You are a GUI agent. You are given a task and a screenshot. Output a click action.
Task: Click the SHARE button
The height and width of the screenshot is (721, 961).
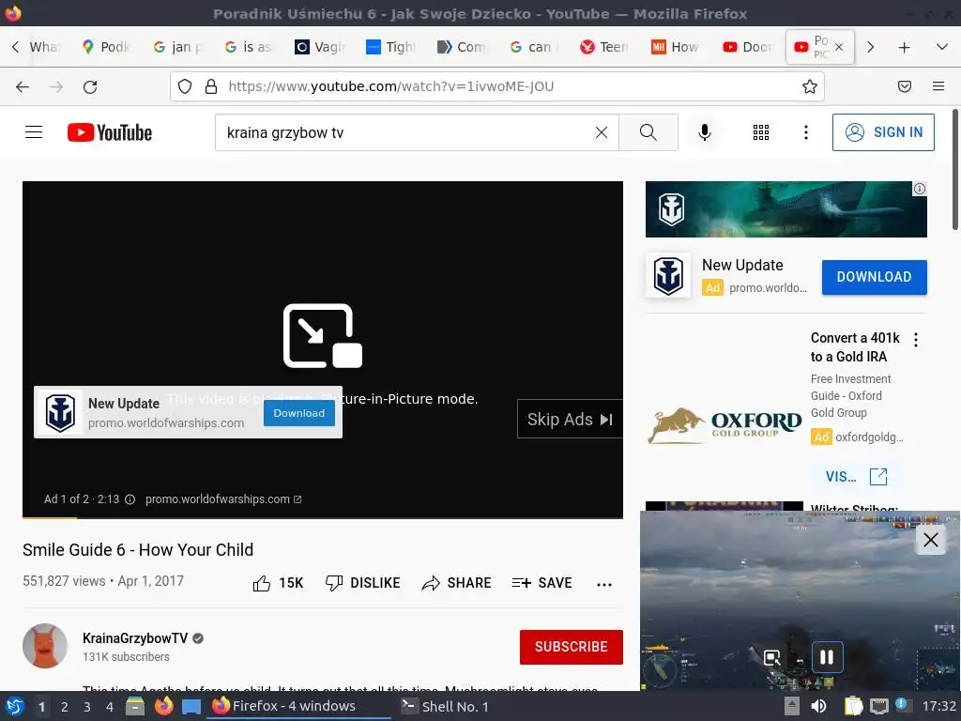click(x=457, y=583)
